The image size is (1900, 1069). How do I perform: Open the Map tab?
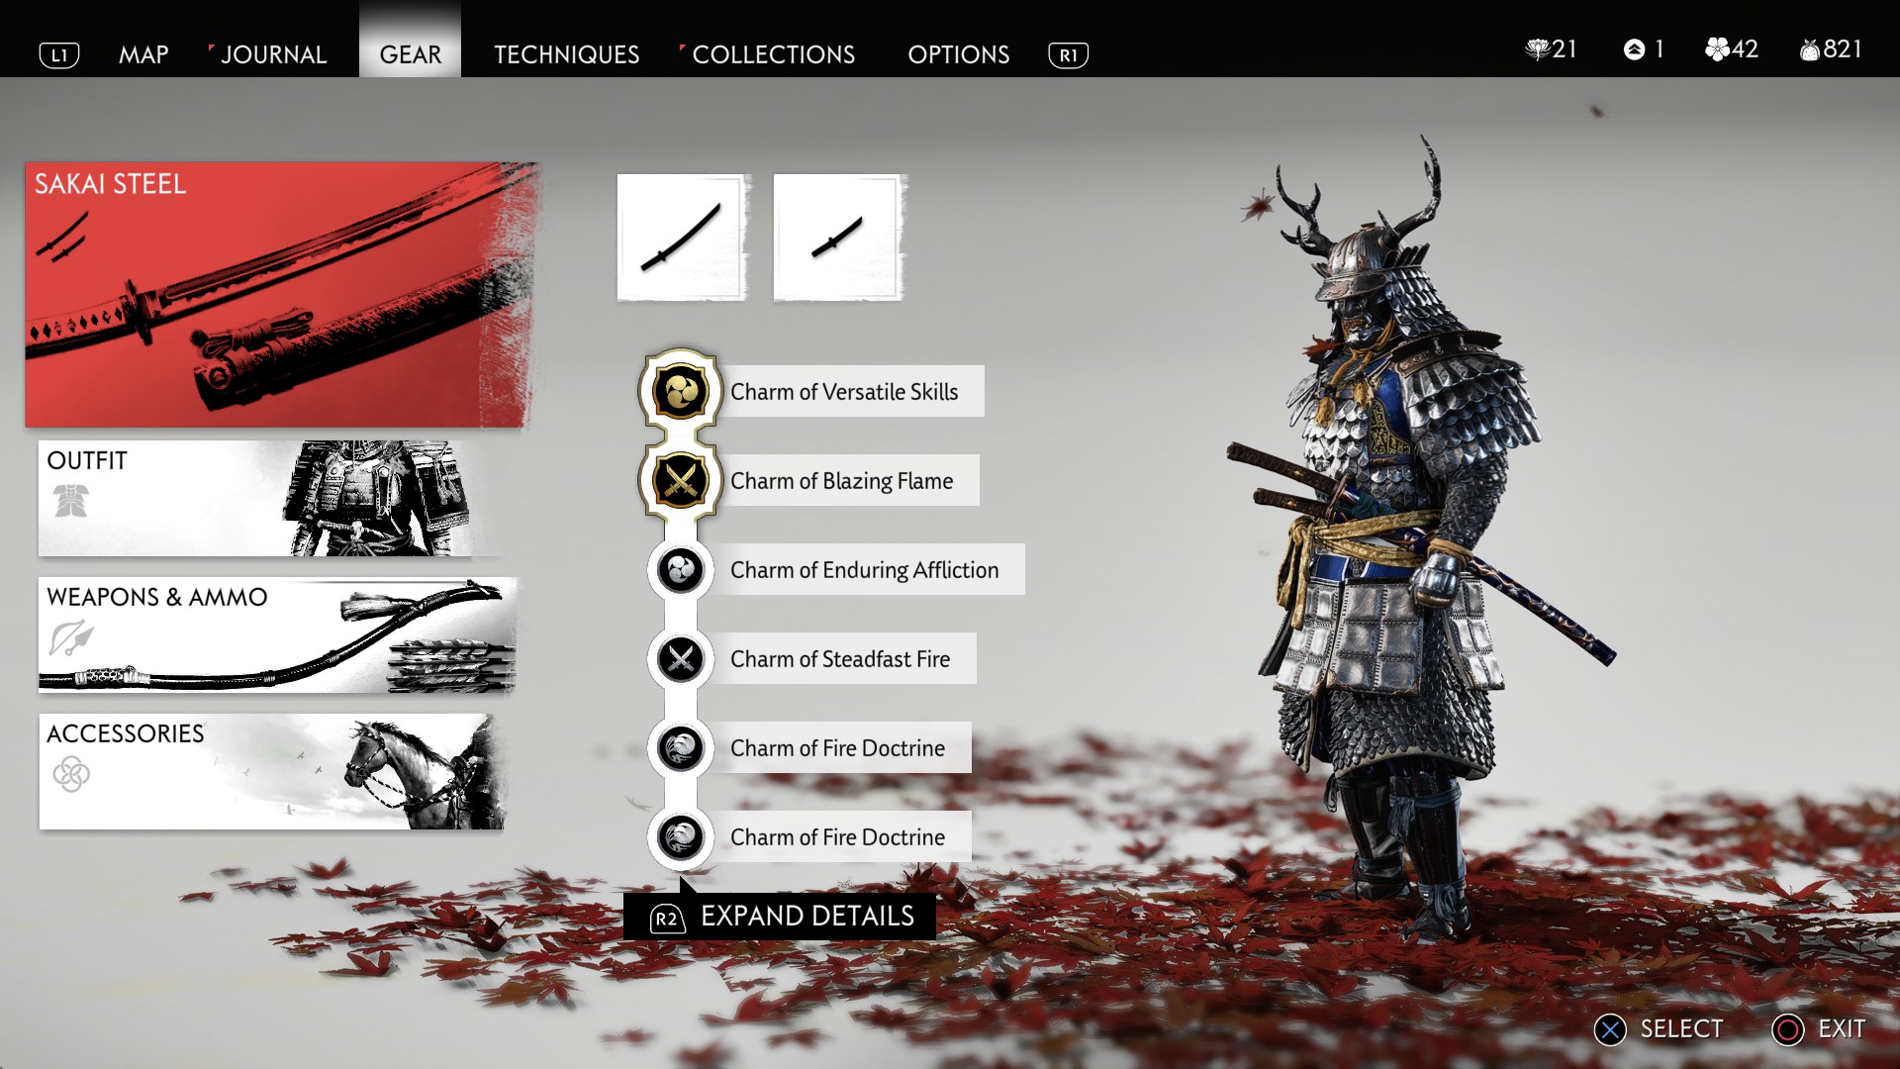pos(143,54)
